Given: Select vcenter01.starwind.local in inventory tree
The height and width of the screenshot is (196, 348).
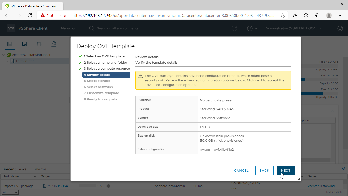Looking at the screenshot, I should click(x=31, y=55).
